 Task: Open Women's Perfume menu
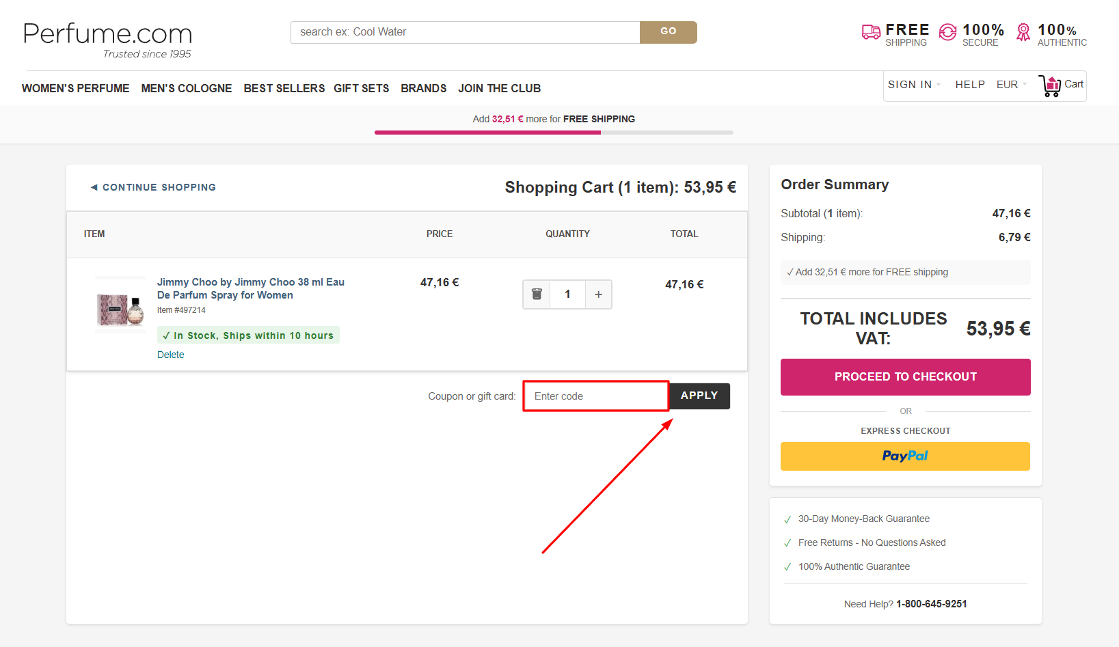point(75,88)
